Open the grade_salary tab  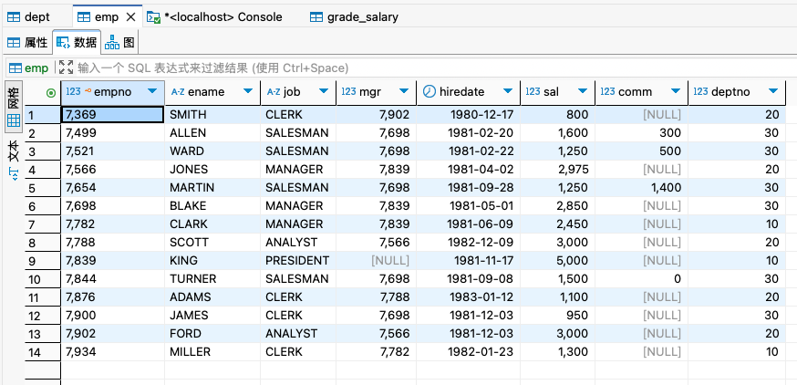[x=355, y=16]
